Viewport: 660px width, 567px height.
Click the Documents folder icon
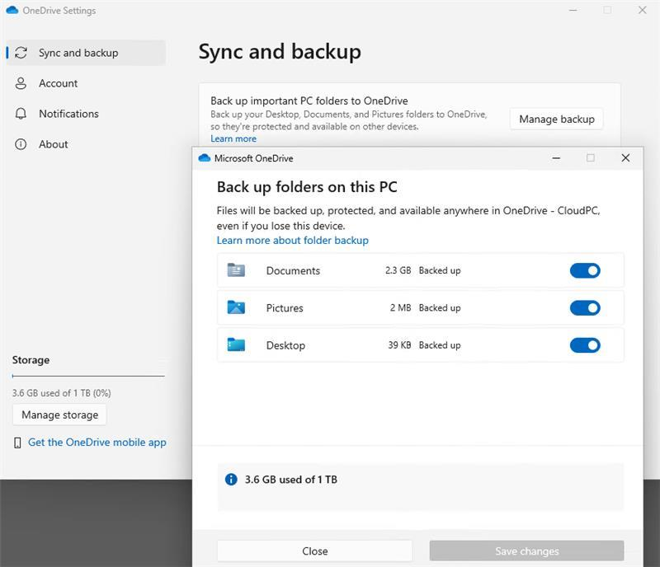(236, 270)
